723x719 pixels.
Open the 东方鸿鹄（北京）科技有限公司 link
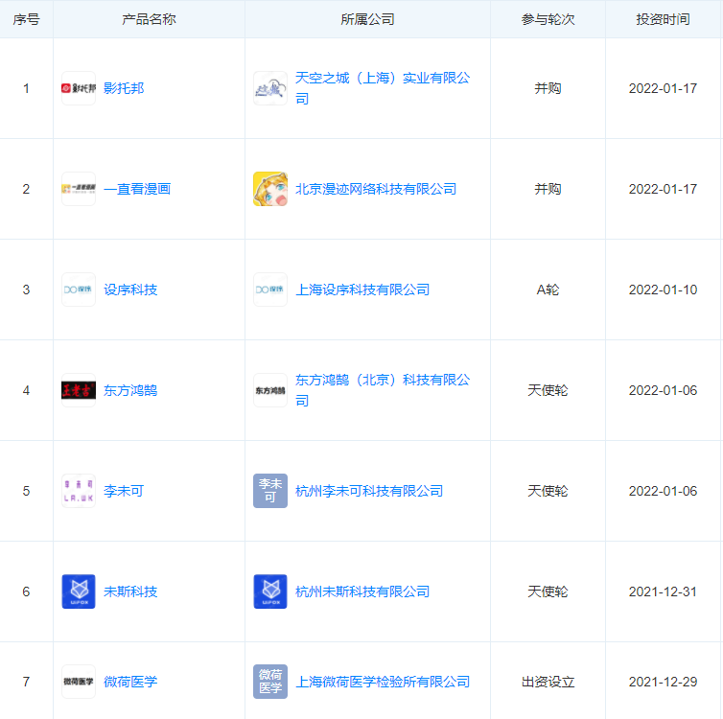click(x=383, y=390)
